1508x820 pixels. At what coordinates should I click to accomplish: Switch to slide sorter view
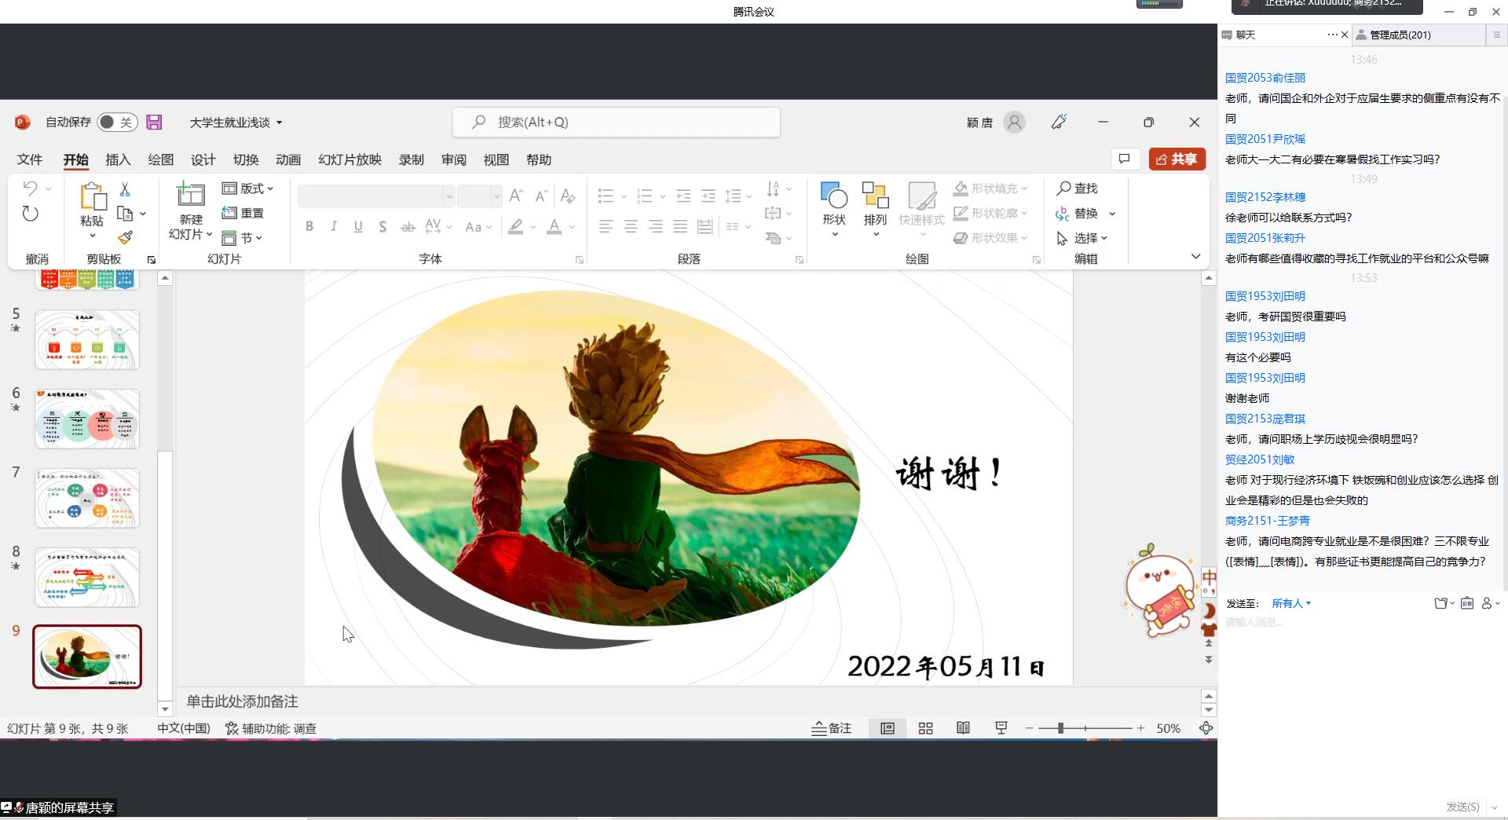click(925, 728)
